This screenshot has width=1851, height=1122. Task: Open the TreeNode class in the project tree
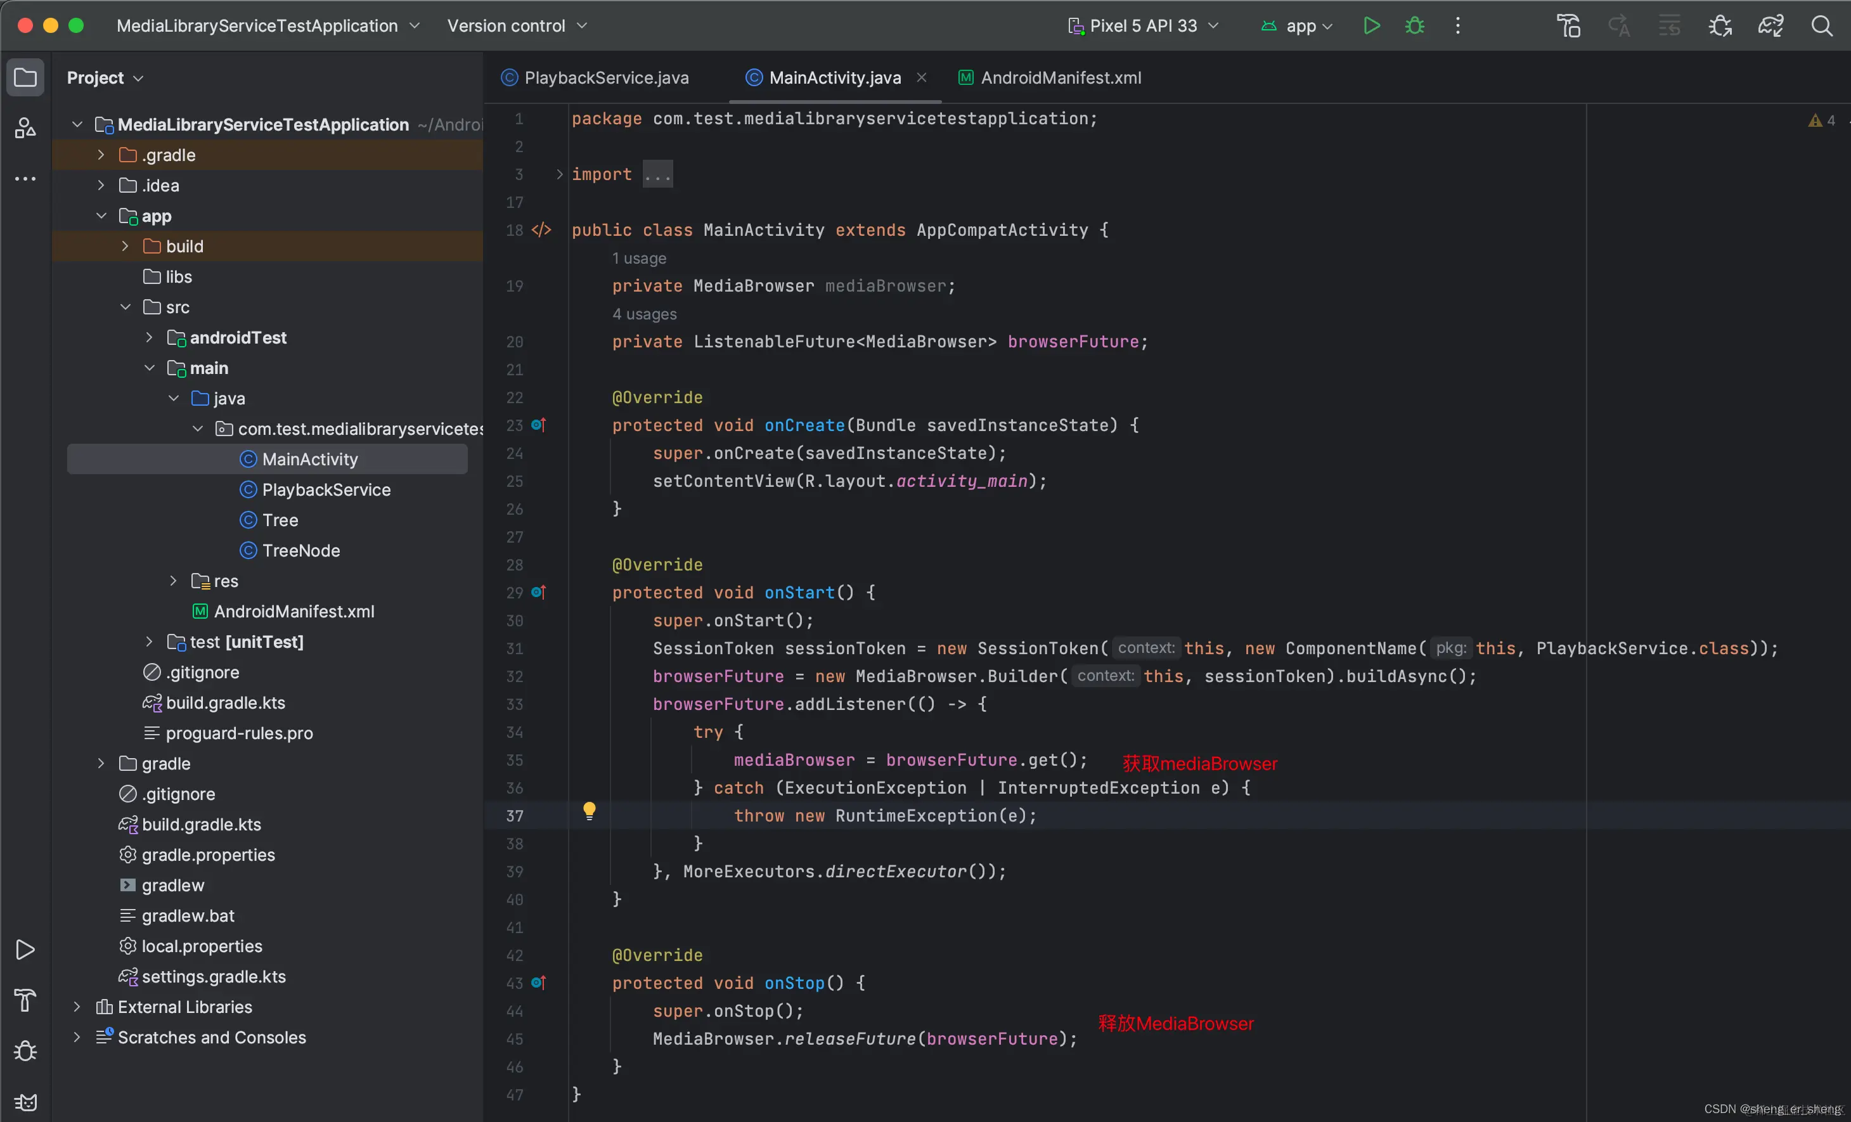[300, 550]
